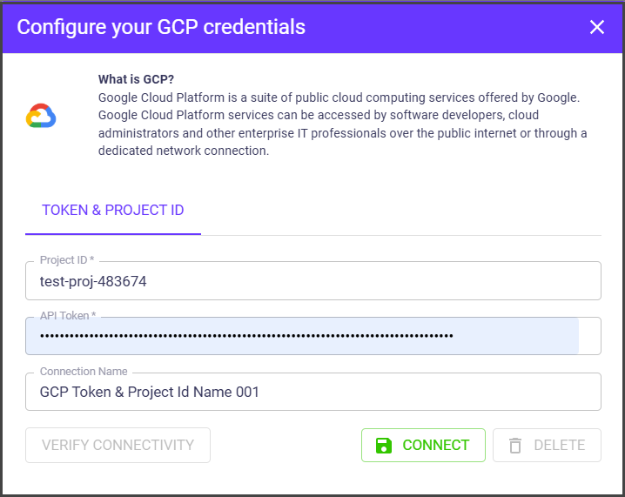Viewport: 625px width, 497px height.
Task: Click the Google Cloud logo icon
Action: pyautogui.click(x=41, y=116)
